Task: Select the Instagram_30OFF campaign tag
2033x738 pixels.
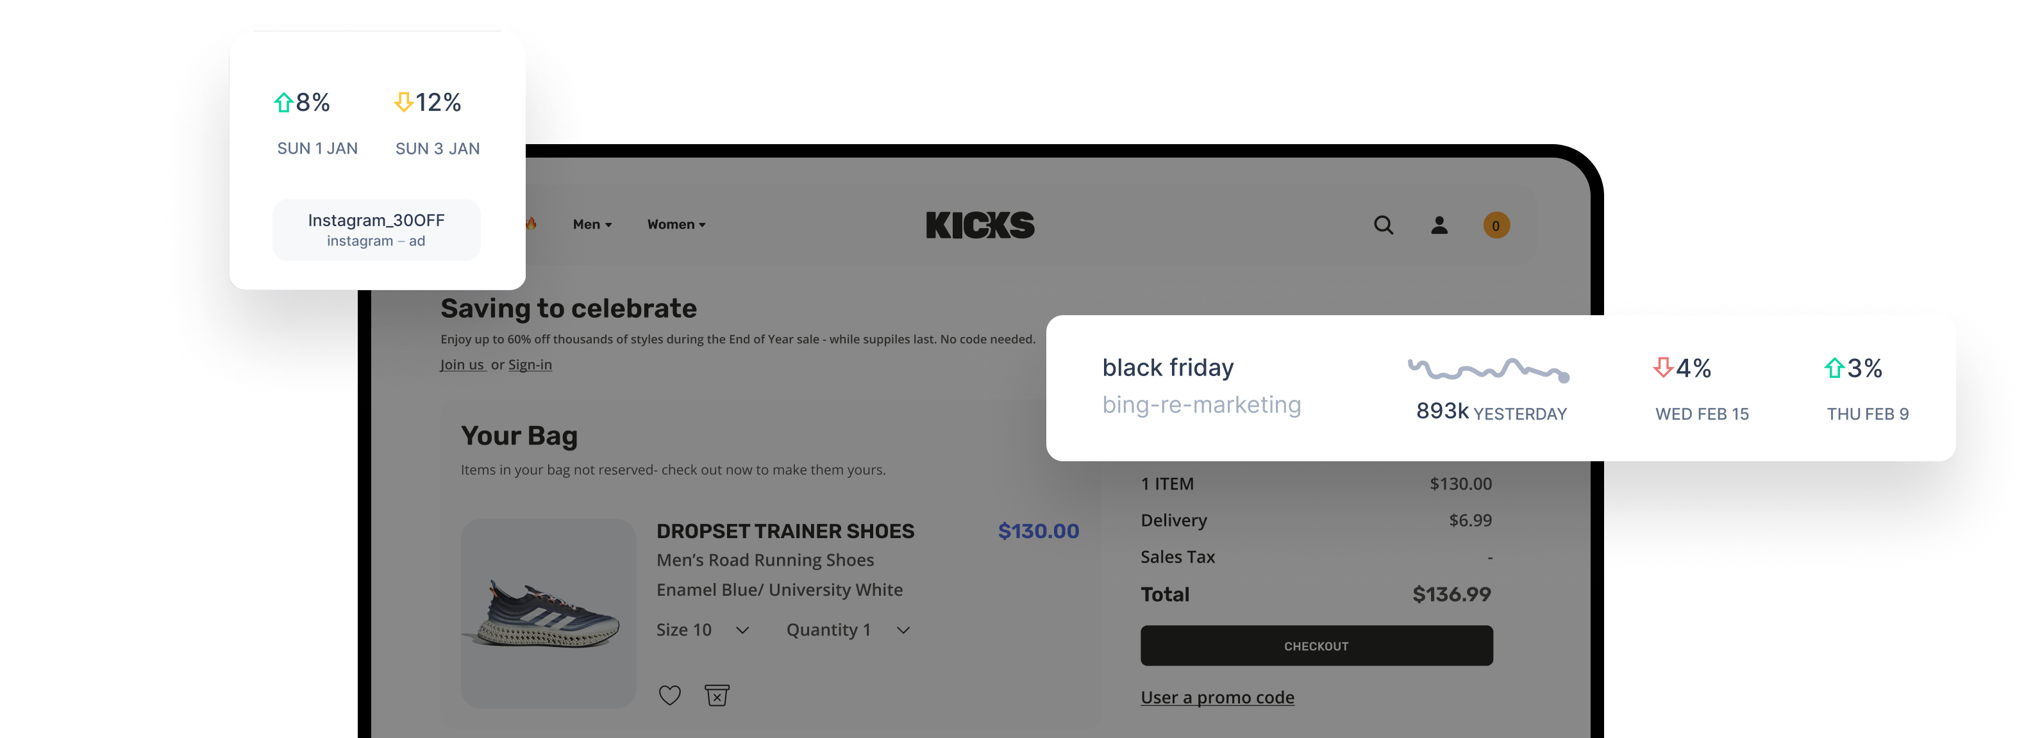Action: click(376, 229)
